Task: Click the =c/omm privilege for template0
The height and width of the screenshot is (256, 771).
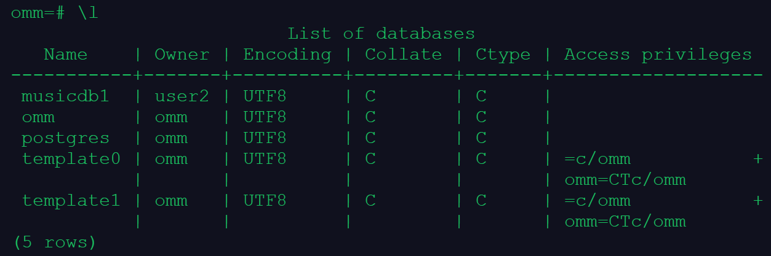Action: [597, 159]
